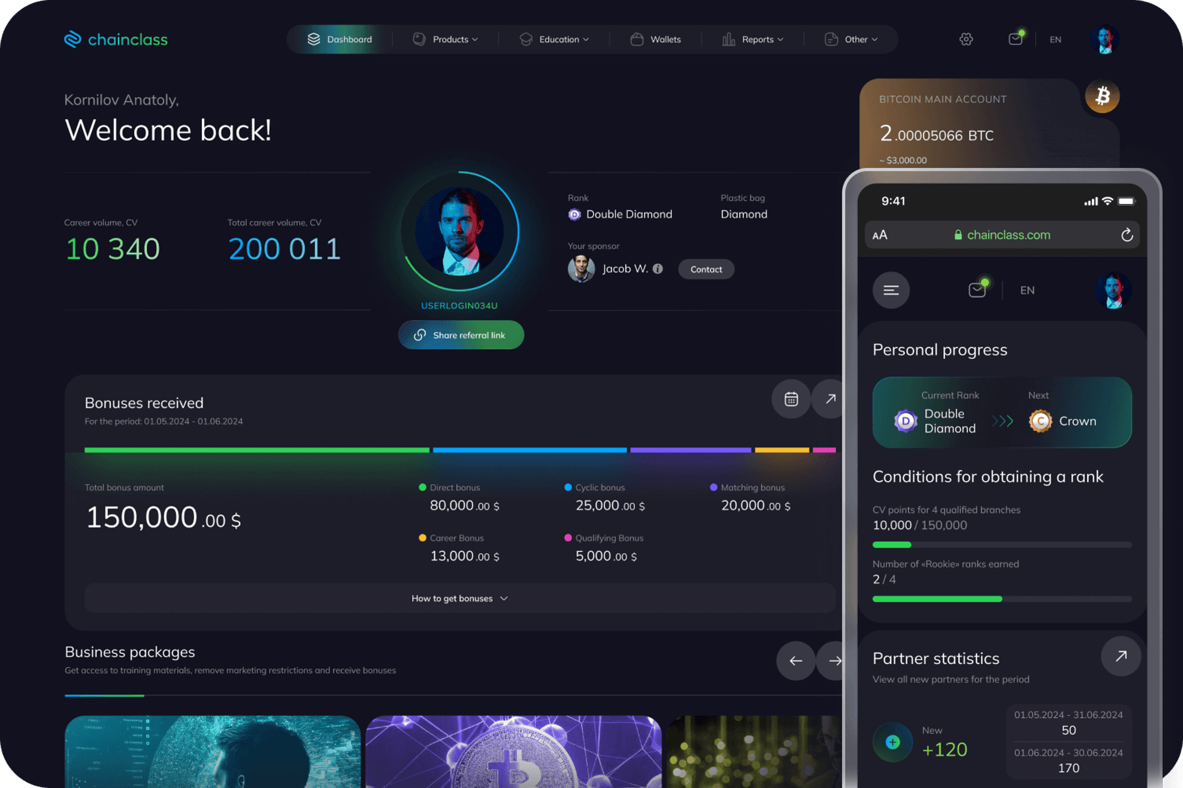This screenshot has width=1183, height=788.
Task: Open Partner statistics arrow icon
Action: click(x=1121, y=656)
